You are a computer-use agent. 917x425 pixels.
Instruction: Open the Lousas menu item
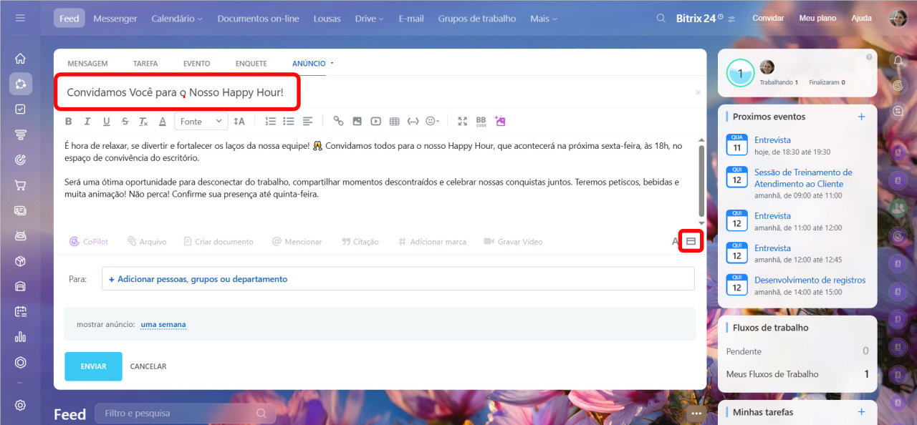pyautogui.click(x=327, y=19)
